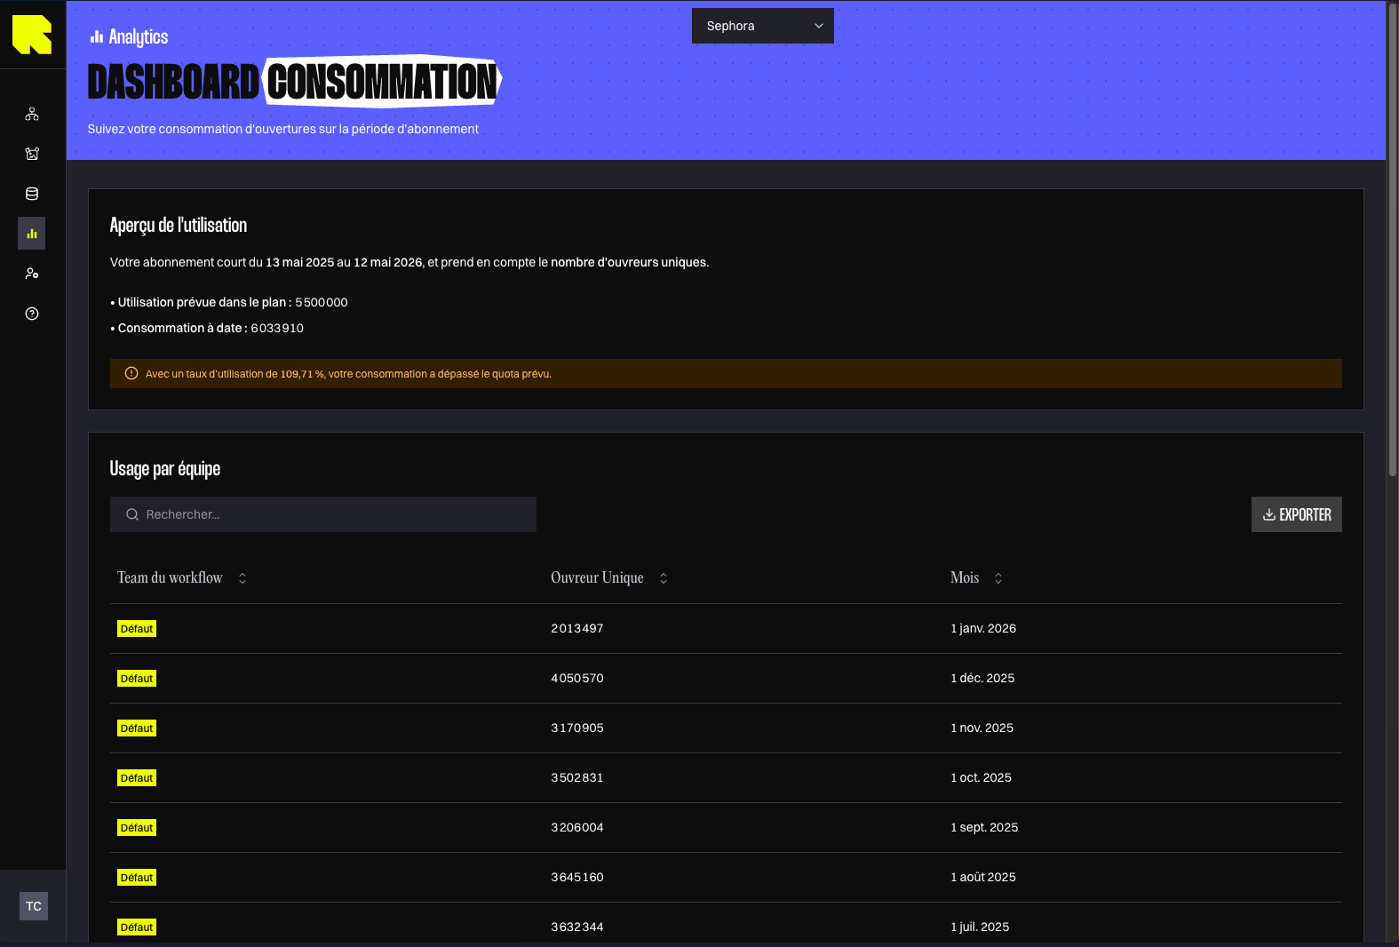The height and width of the screenshot is (947, 1399).
Task: Open the database sidebar icon
Action: [x=32, y=194]
